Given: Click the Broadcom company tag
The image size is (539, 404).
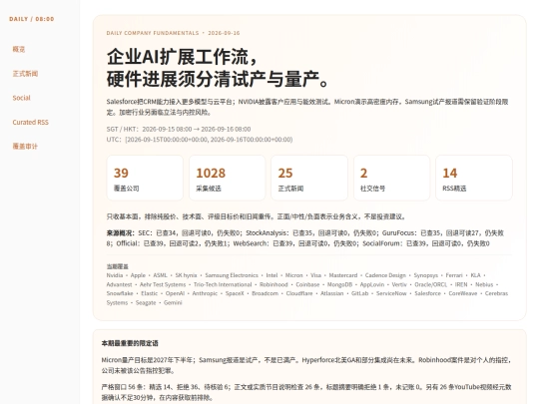Looking at the screenshot, I should pos(266,293).
